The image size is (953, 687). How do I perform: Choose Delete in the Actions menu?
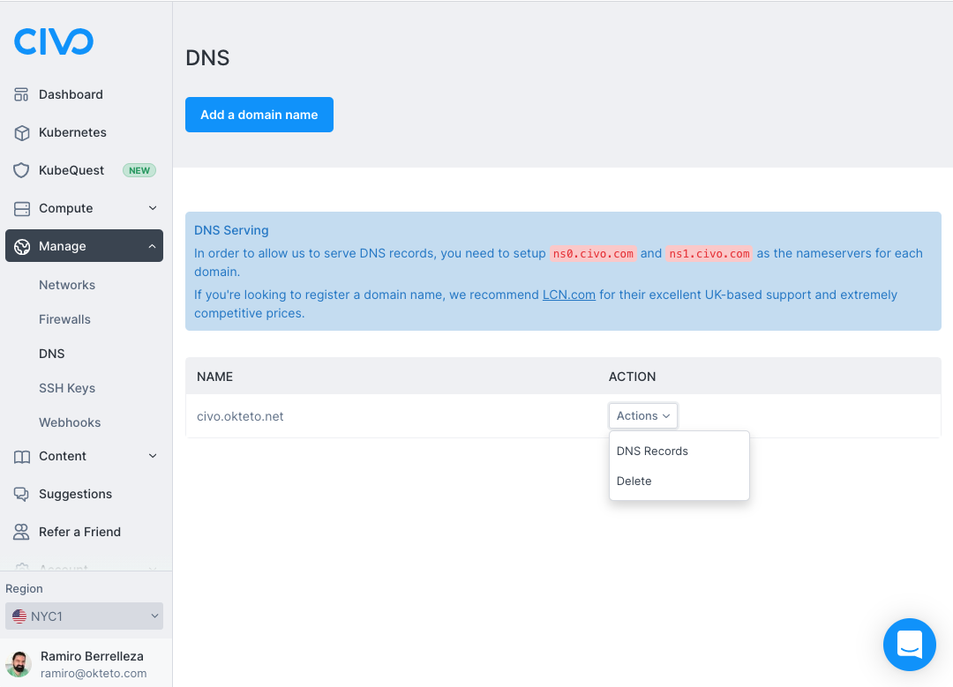point(634,482)
